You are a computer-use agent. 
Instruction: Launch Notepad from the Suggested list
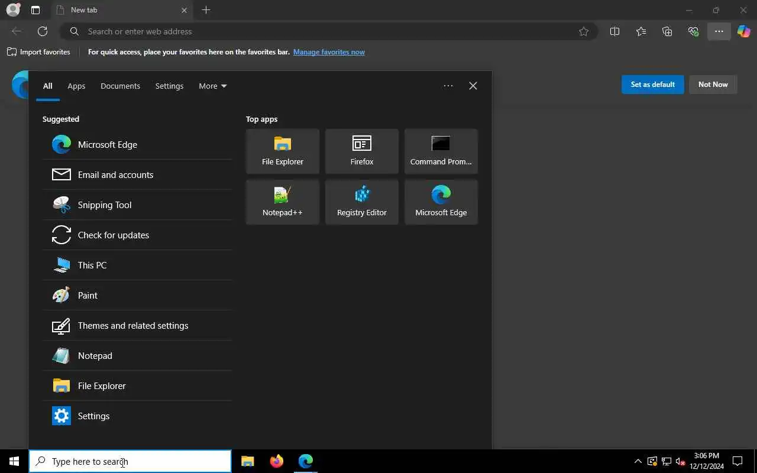137,355
